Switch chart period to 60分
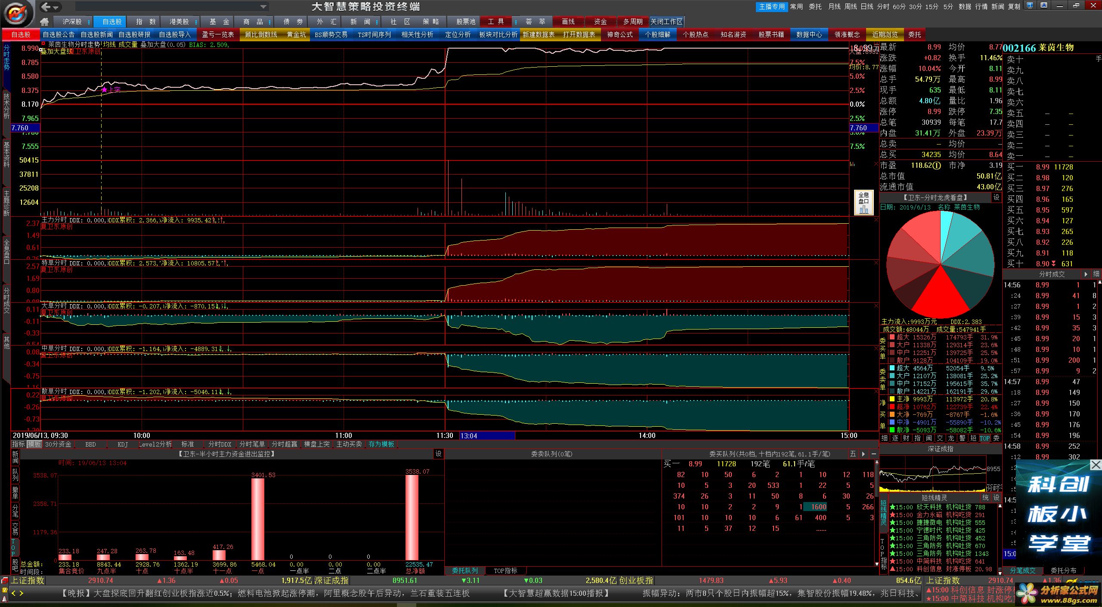The width and height of the screenshot is (1102, 607). [x=899, y=6]
